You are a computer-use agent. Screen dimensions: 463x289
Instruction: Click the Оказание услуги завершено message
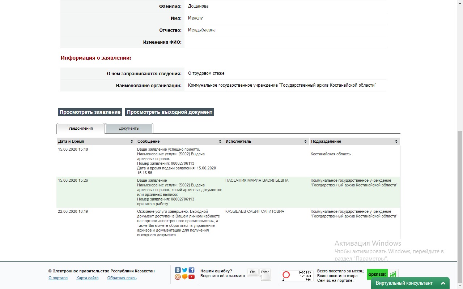pyautogui.click(x=179, y=223)
